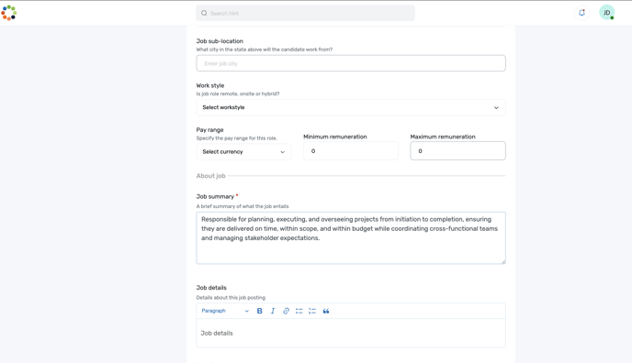Click inside the Job summary textarea
The width and height of the screenshot is (632, 363).
tap(351, 238)
